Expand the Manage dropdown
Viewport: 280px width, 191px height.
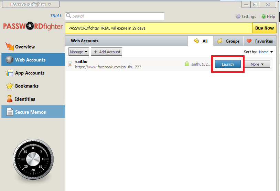(78, 52)
